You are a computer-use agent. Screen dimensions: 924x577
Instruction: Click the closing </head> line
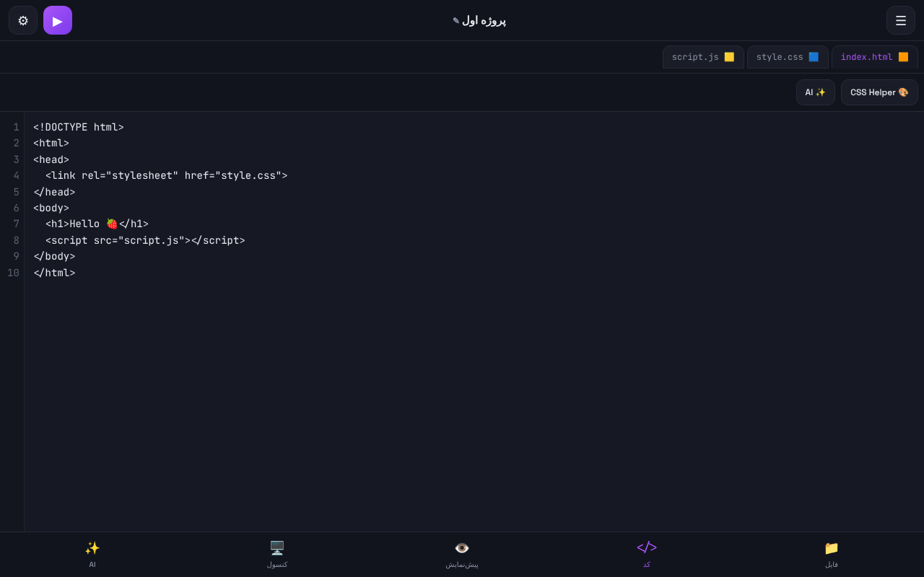tap(54, 192)
